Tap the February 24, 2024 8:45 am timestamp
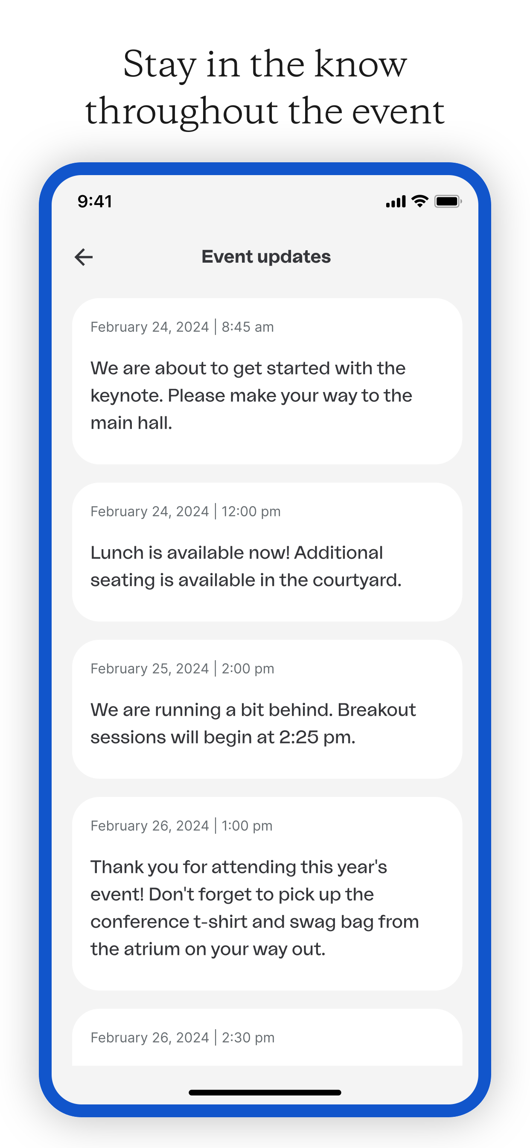Screen dimensions: 530x1148 click(x=182, y=327)
